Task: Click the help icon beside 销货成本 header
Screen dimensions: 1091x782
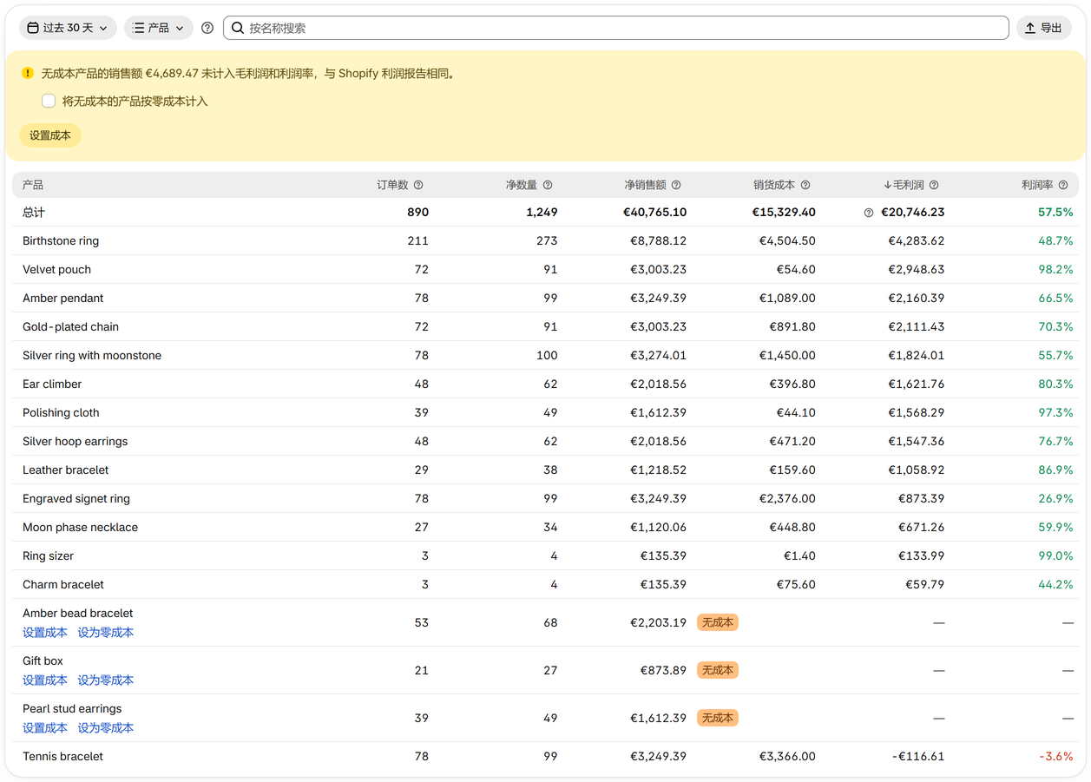Action: coord(805,185)
